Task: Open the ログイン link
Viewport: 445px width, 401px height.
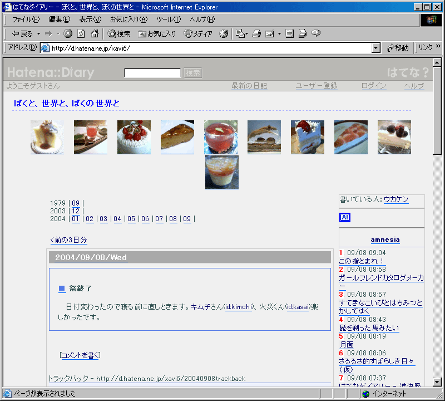Action: pos(373,86)
